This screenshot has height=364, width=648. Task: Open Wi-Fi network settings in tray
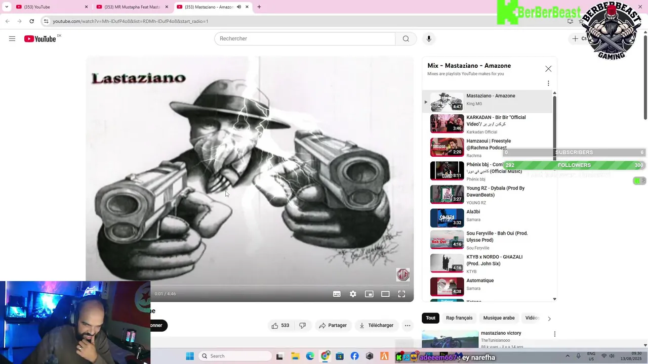[603, 356]
